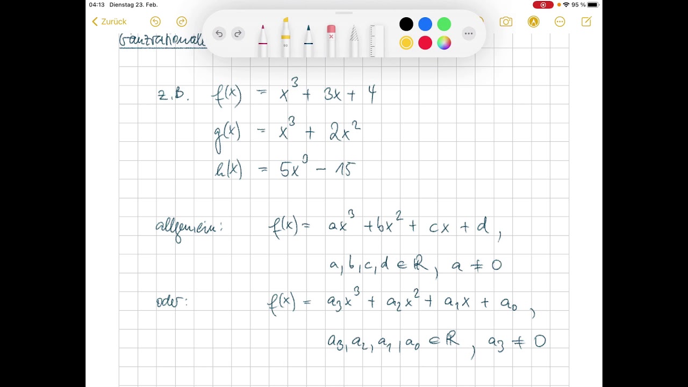Tap the Wi-Fi icon in status bar
This screenshot has height=387, width=688.
click(566, 5)
